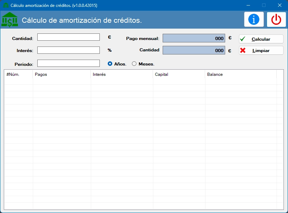Click the Capital column header
The image size is (288, 213).
179,74
